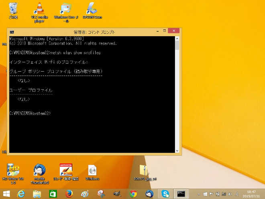Open Skype from the taskbar

165,194
